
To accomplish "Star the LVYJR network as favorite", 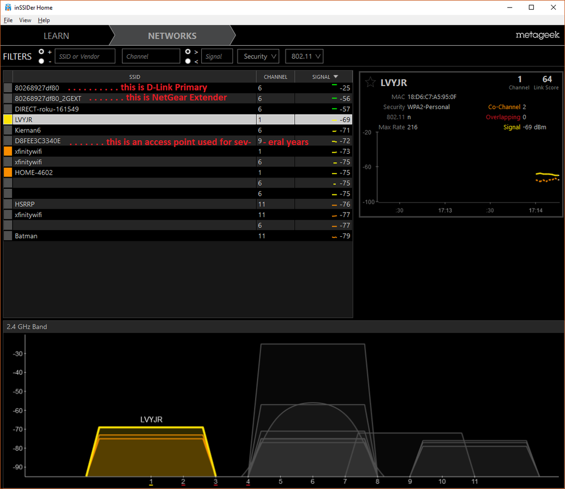I will 370,82.
